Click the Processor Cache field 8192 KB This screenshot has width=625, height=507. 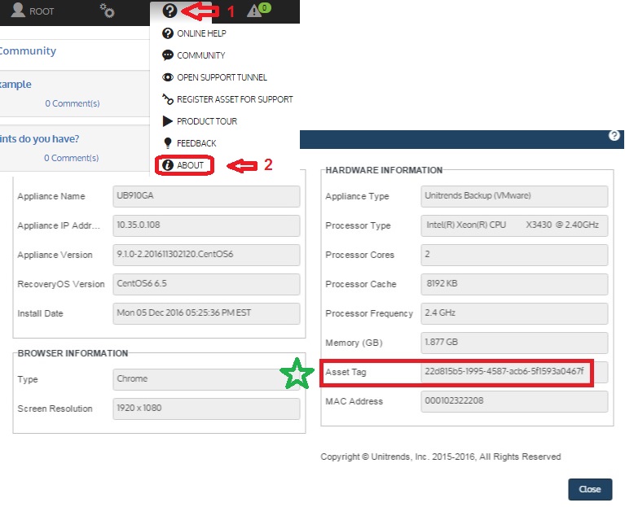pyautogui.click(x=514, y=284)
